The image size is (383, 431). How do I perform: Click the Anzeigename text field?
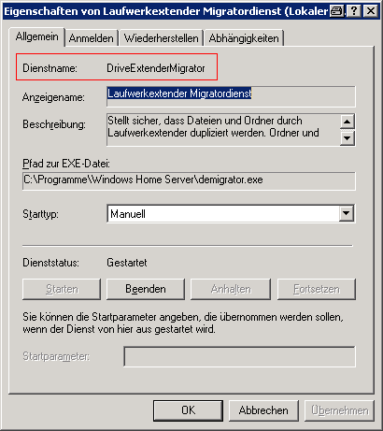231,96
